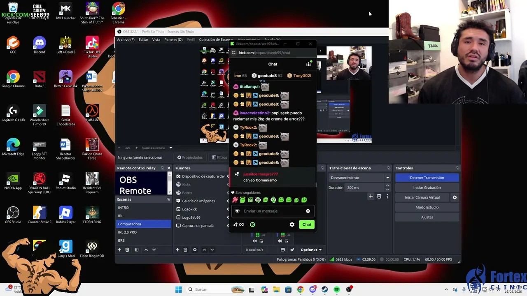This screenshot has width=527, height=296.
Task: Click Iniciar Cámara Virtual button
Action: (422, 197)
